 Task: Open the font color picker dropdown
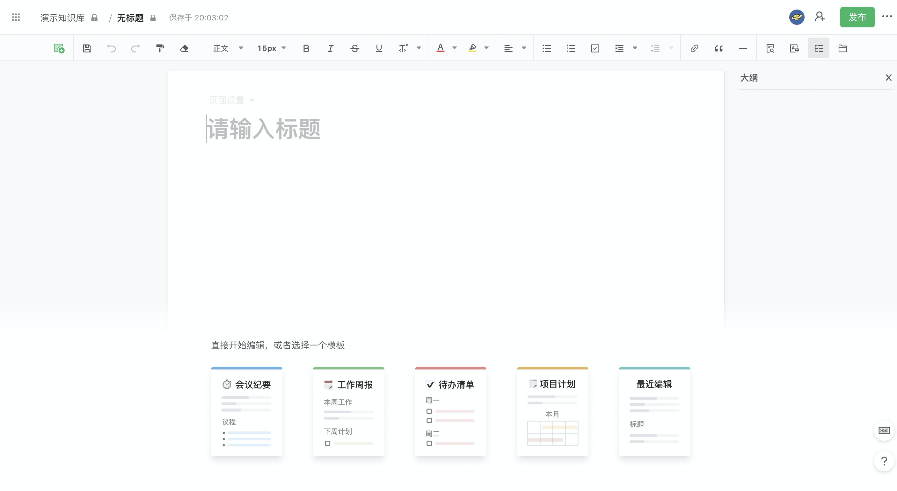455,48
